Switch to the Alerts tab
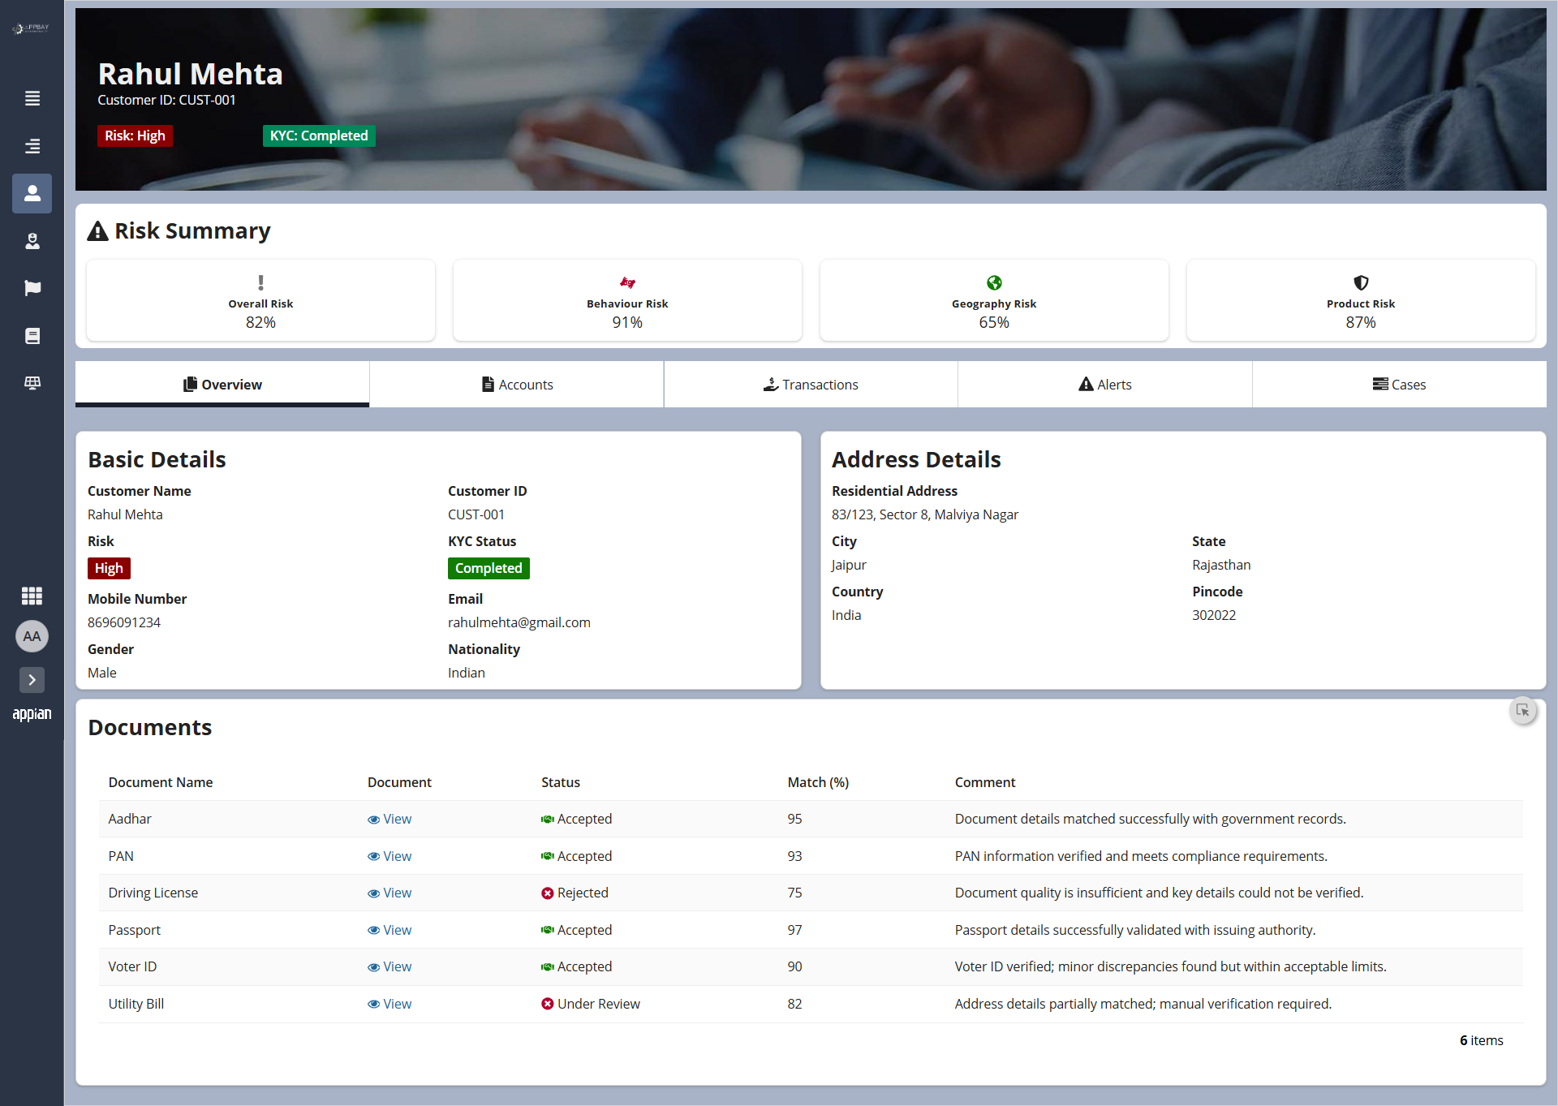Image resolution: width=1558 pixels, height=1106 pixels. 1104,385
